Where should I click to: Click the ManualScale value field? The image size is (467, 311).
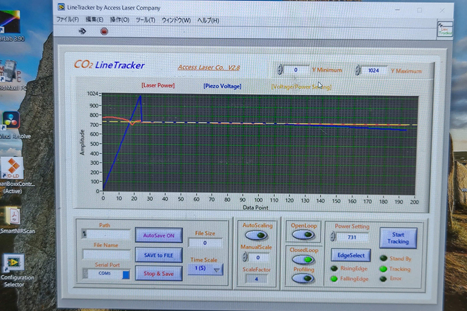pyautogui.click(x=258, y=257)
